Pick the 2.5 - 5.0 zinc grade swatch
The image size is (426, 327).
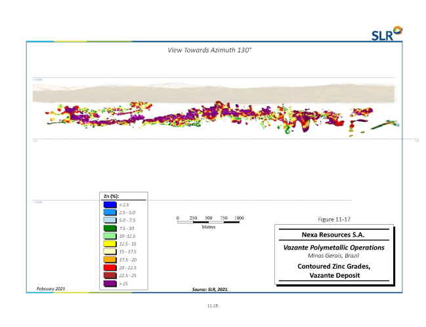(108, 212)
